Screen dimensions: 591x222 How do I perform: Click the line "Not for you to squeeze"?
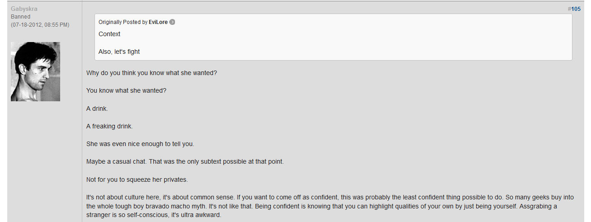pos(137,179)
